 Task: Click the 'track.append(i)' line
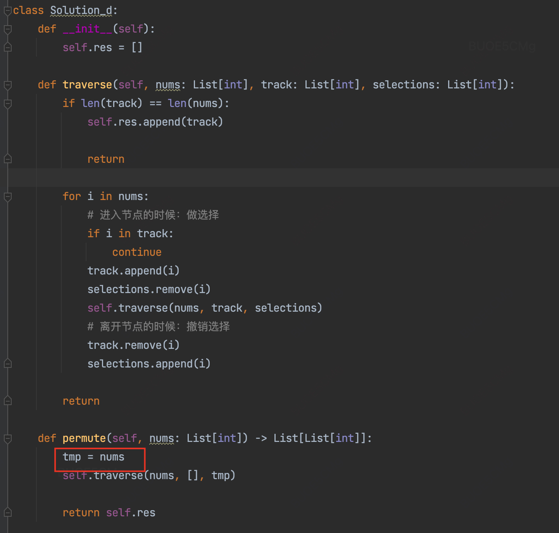point(133,271)
